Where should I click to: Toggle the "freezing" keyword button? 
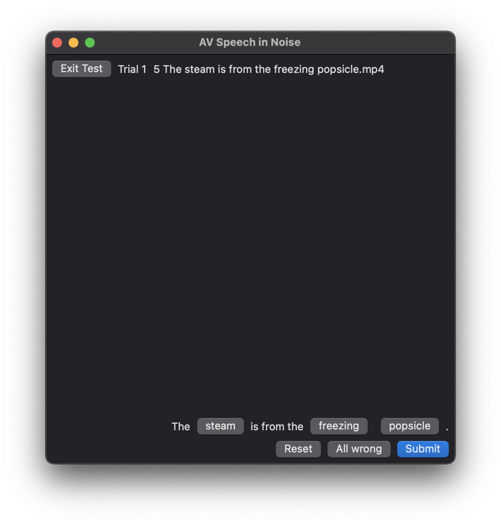click(339, 426)
